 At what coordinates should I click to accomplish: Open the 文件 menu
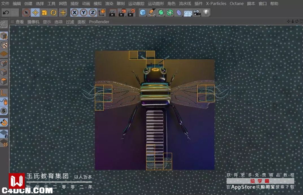tap(5, 3)
